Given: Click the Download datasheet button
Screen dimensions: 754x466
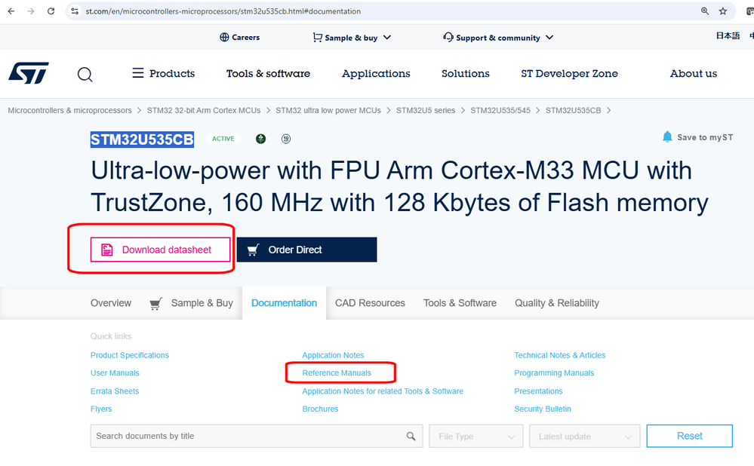Looking at the screenshot, I should click(x=160, y=250).
